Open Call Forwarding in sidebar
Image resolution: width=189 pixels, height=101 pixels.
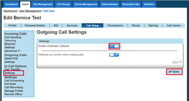(x=15, y=81)
